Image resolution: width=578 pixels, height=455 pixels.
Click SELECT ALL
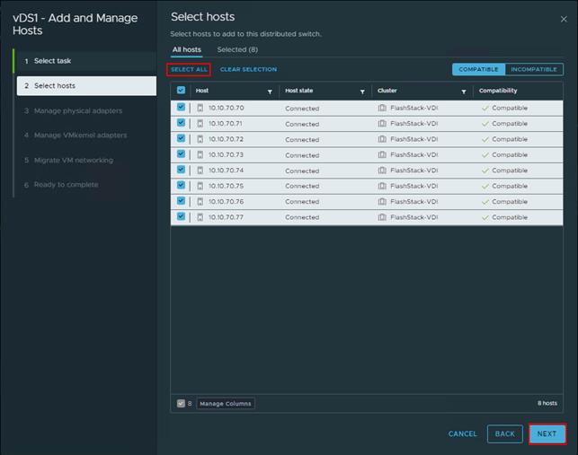[x=189, y=70]
